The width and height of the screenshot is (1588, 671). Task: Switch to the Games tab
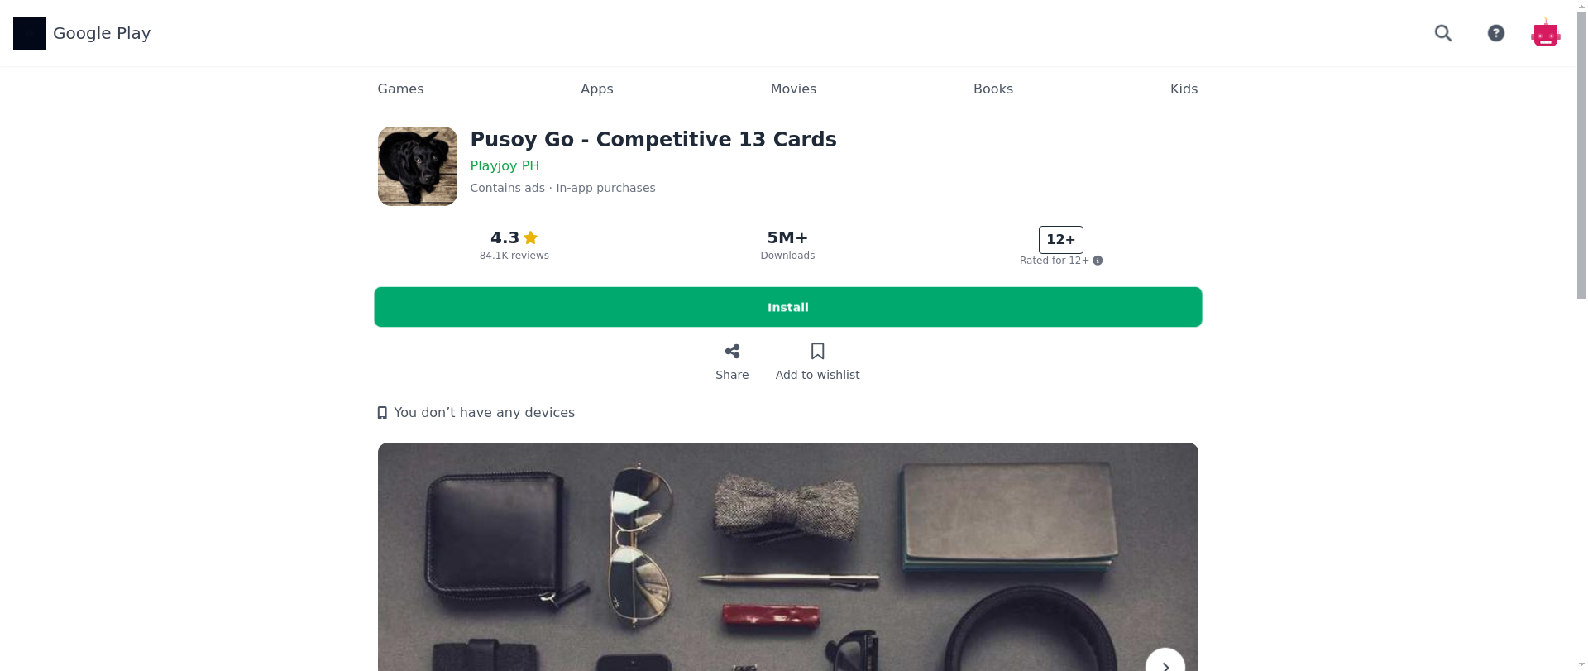[x=400, y=89]
